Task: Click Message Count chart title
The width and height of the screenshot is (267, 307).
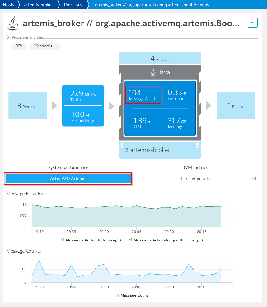Action: pos(24,251)
